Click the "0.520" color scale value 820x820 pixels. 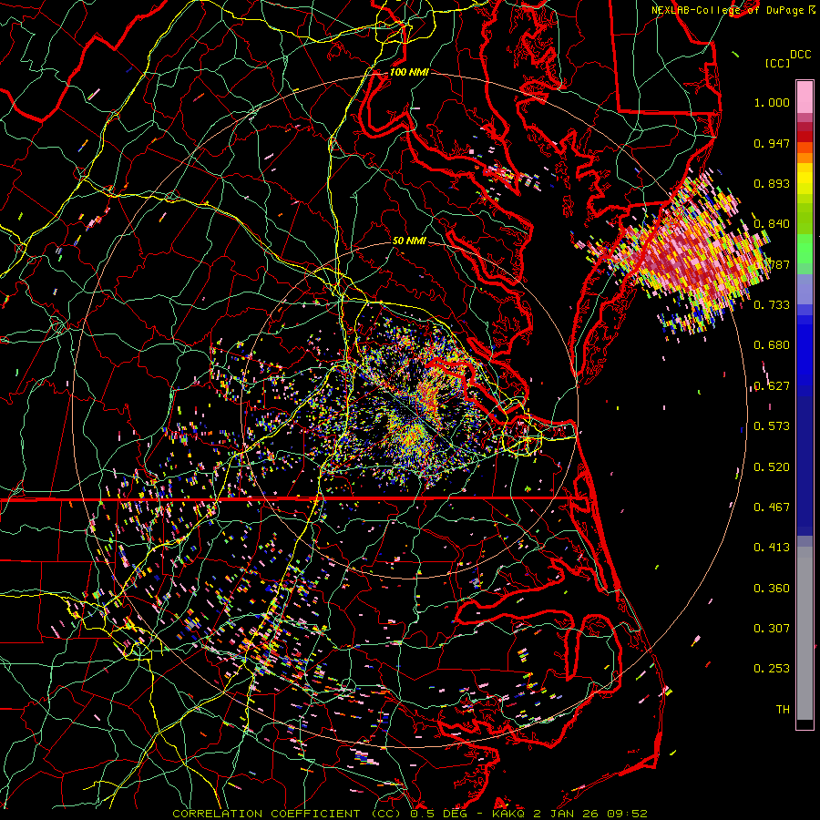click(772, 467)
